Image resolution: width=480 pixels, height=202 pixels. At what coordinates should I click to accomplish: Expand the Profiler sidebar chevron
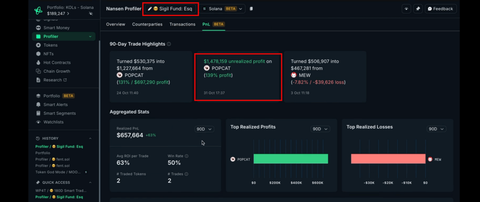[90, 36]
